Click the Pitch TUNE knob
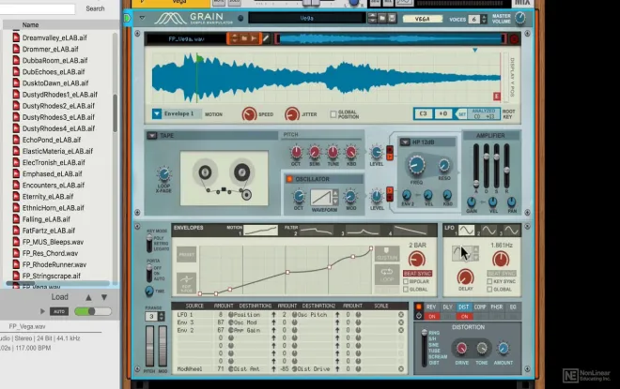Viewport: 620px width, 389px height. pyautogui.click(x=333, y=152)
